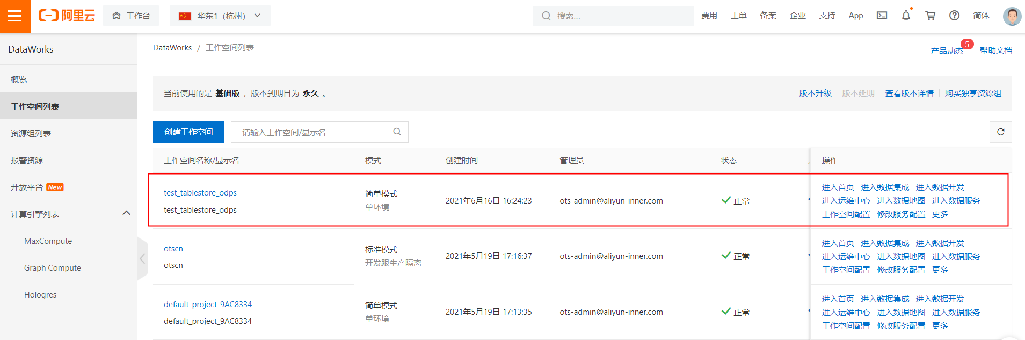Click 进入运维中心 for default_project_9AC8334
Image resolution: width=1025 pixels, height=340 pixels.
coord(846,312)
